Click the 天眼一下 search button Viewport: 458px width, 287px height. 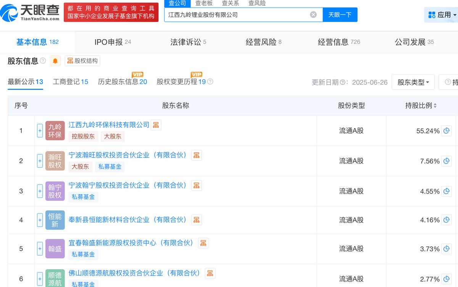[x=340, y=14]
